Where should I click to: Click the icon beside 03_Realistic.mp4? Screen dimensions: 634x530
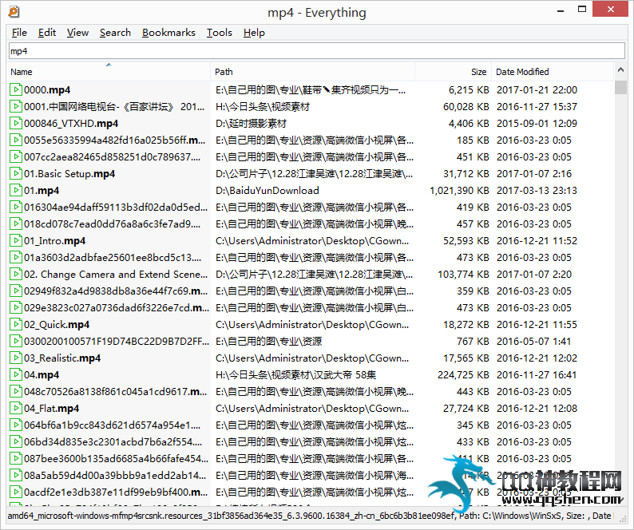pyautogui.click(x=15, y=358)
